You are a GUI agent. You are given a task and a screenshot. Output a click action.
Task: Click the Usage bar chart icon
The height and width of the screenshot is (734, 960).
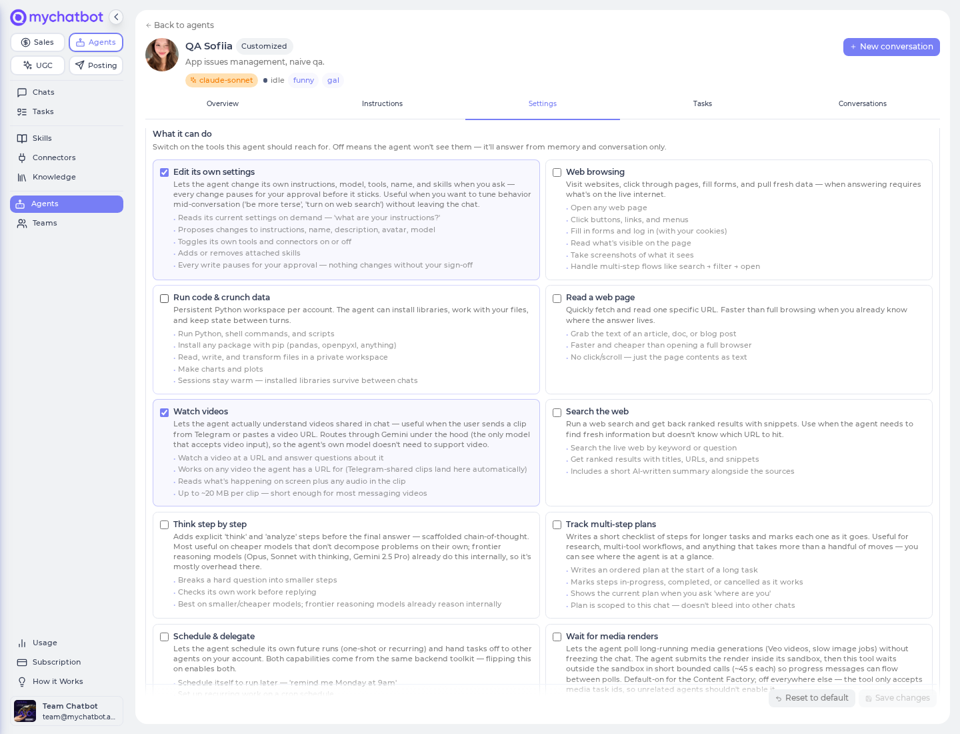click(22, 643)
